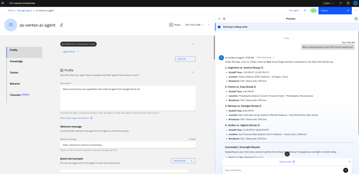Click the Notifications dismissed pill
The height and width of the screenshot is (174, 359).
pos(78,44)
